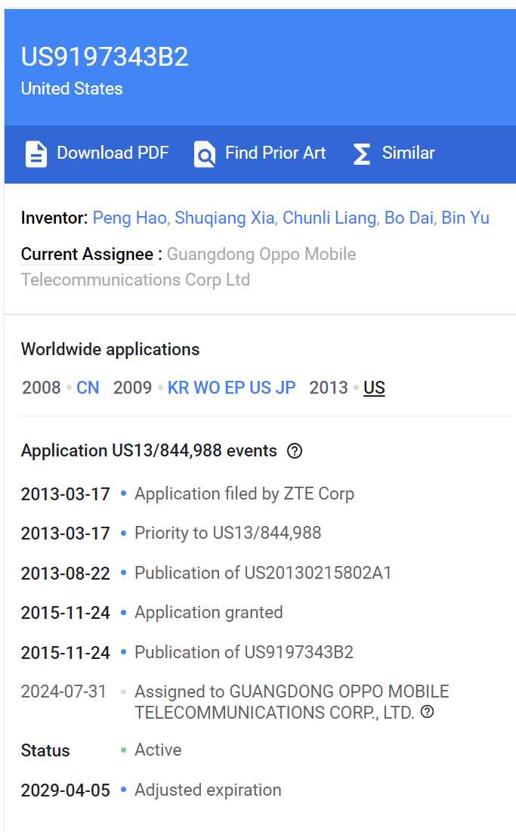Click the Similar sigma icon
This screenshot has height=832, width=516.
pos(362,154)
